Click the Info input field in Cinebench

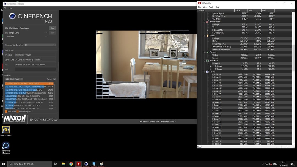pos(35,69)
